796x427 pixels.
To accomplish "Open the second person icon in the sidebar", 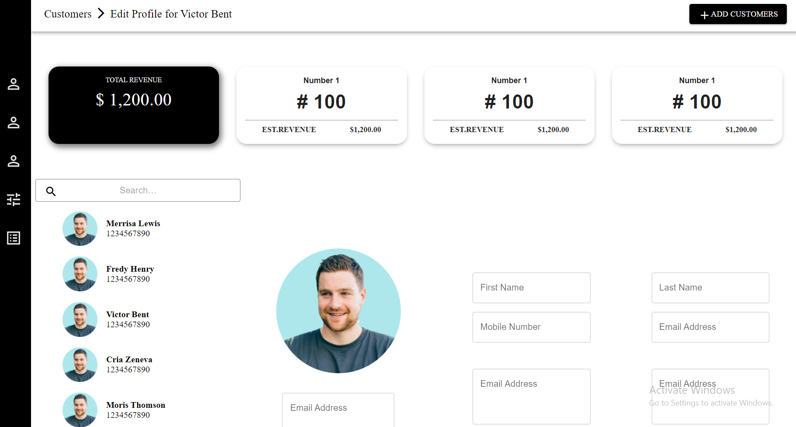I will (14, 122).
